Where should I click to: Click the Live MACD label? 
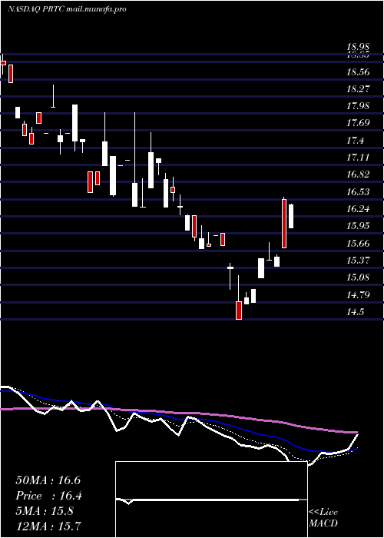point(323,518)
